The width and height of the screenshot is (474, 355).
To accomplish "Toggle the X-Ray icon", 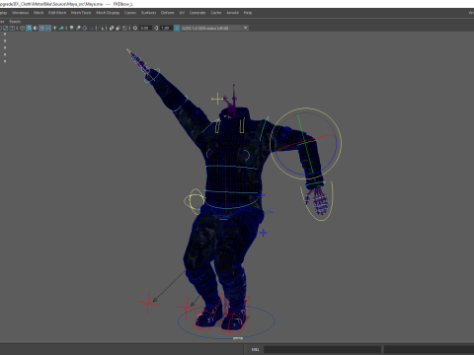I will (112, 28).
